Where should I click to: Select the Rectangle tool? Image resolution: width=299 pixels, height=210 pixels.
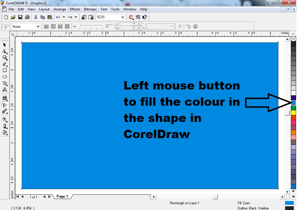5,70
